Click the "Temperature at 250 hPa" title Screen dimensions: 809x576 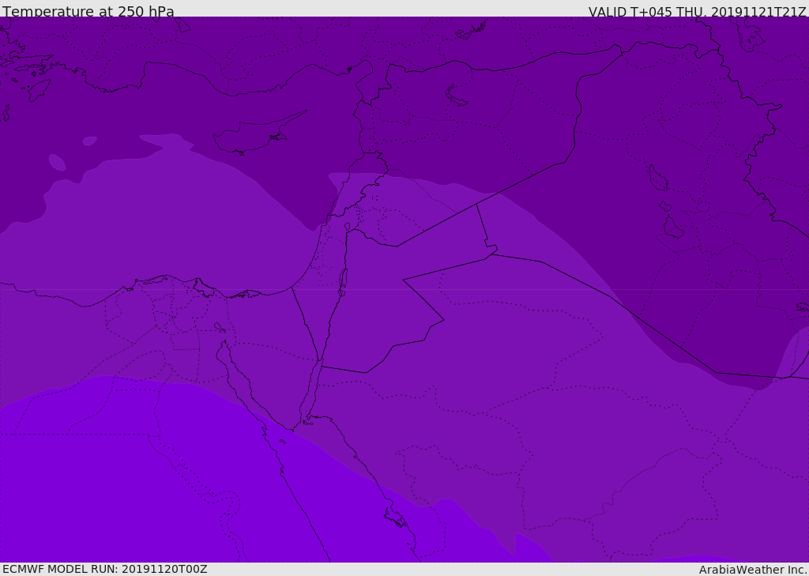coord(88,11)
